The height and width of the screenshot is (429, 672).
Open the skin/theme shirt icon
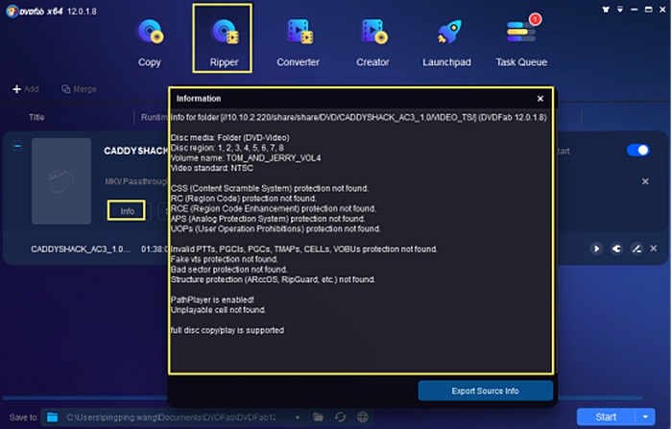point(606,10)
